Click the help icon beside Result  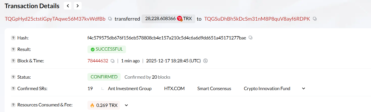(x=13, y=49)
